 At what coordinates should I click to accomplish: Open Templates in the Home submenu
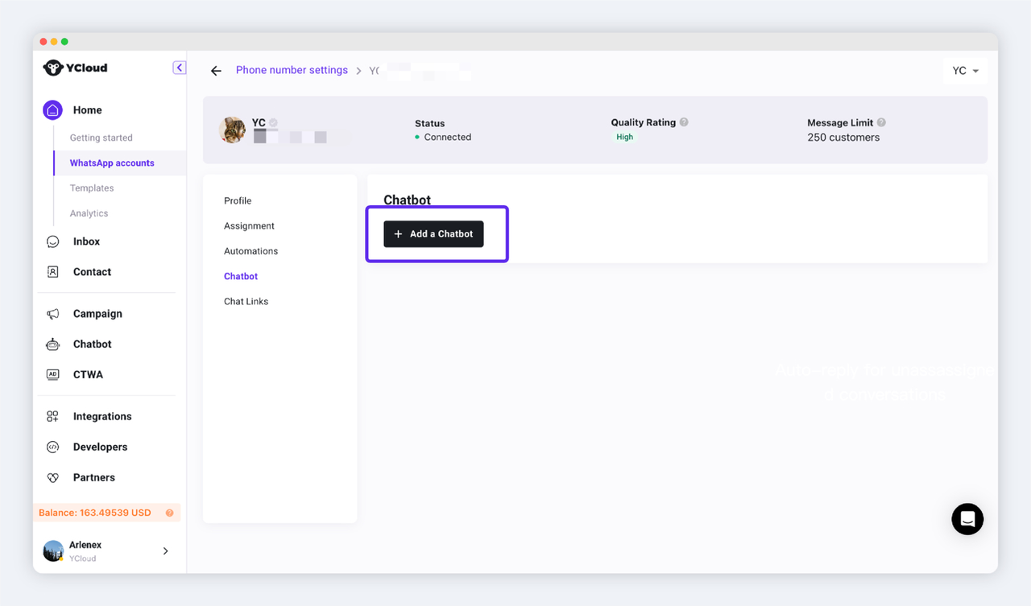pos(92,188)
